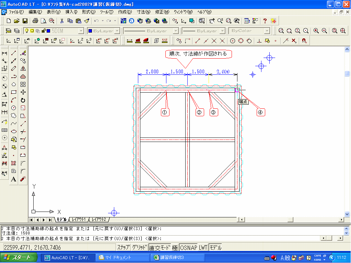
Task: Select the Erase tool
Action: click(x=23, y=53)
